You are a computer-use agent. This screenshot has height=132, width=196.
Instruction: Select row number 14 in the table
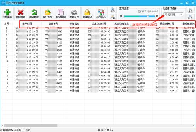click(7, 76)
